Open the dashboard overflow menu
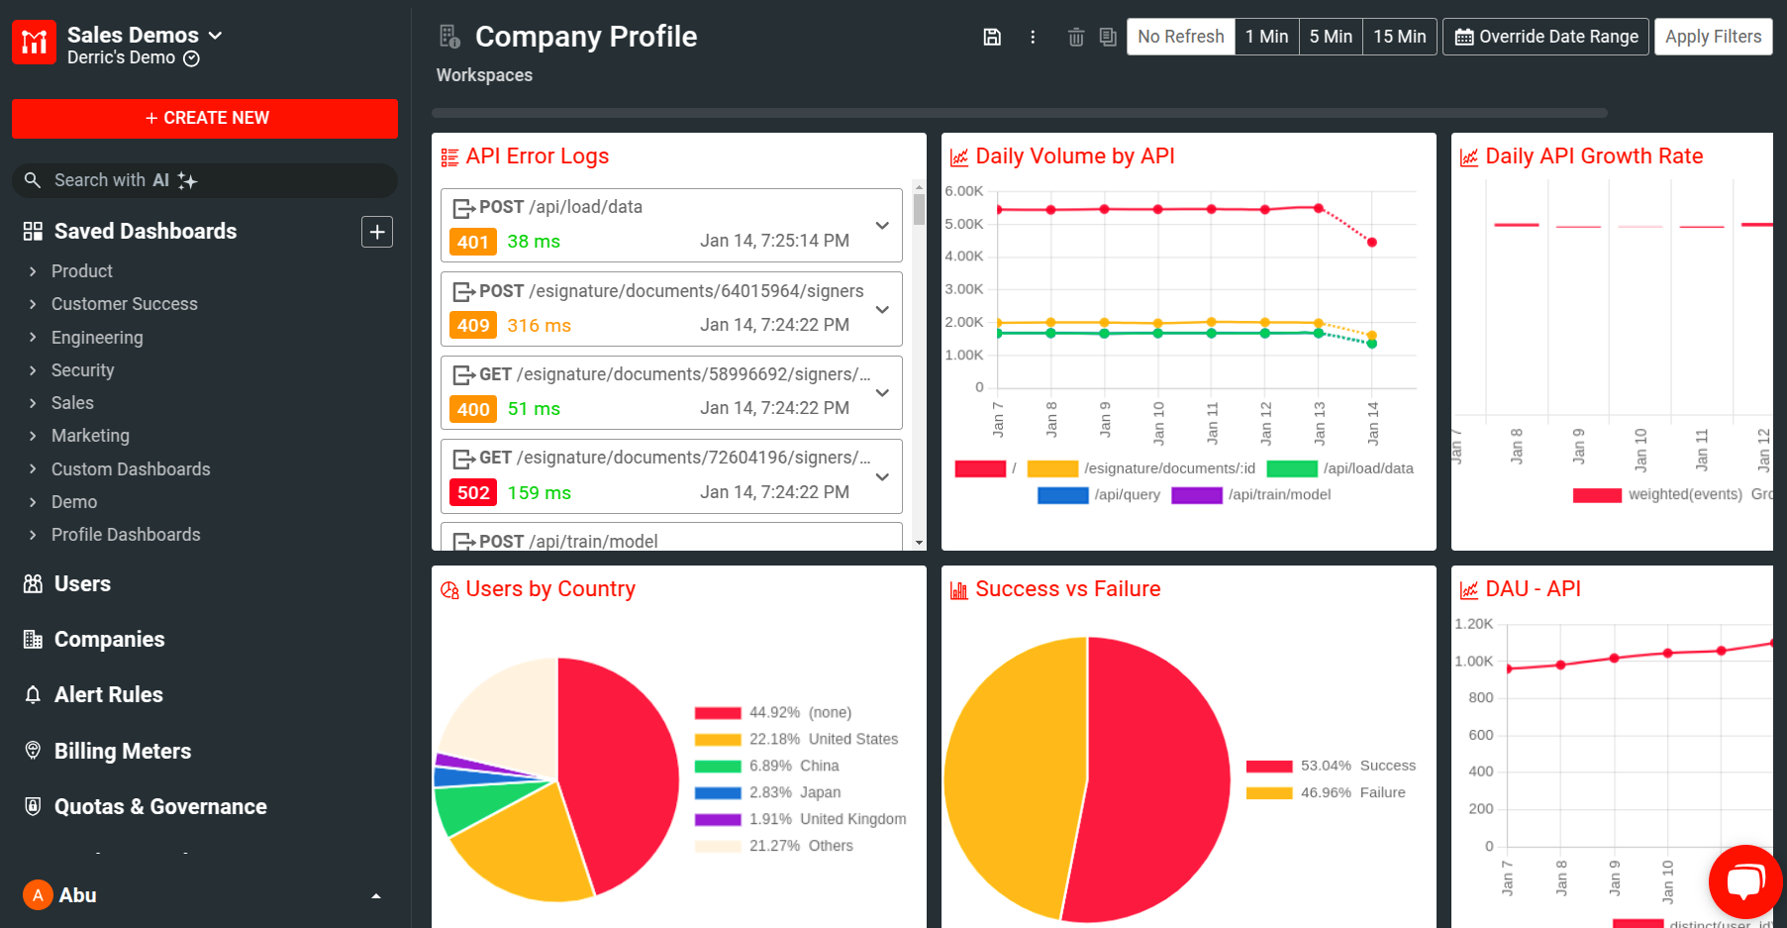 click(x=1033, y=37)
